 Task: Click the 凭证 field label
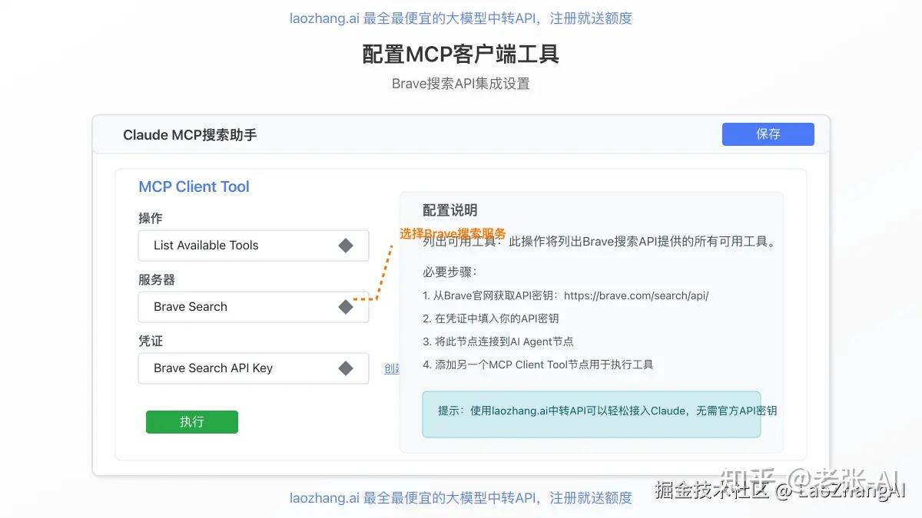pyautogui.click(x=151, y=341)
